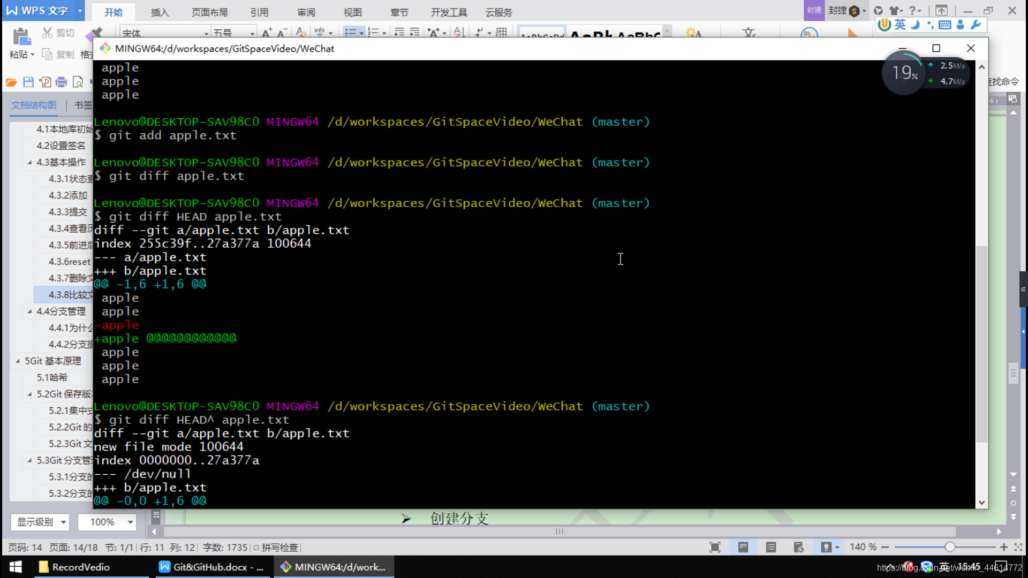Click the Git Bash window title icon
This screenshot has width=1028, height=578.
point(105,48)
